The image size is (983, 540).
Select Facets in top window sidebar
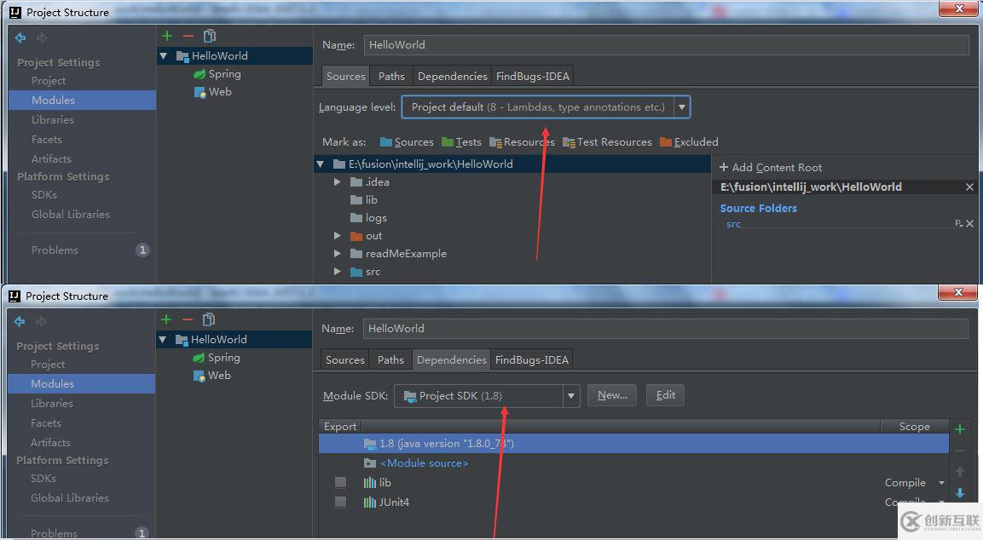pyautogui.click(x=46, y=139)
